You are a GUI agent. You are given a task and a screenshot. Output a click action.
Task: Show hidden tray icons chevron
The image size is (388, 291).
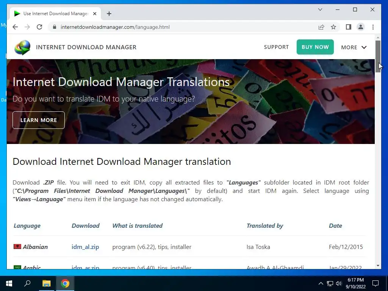321,283
